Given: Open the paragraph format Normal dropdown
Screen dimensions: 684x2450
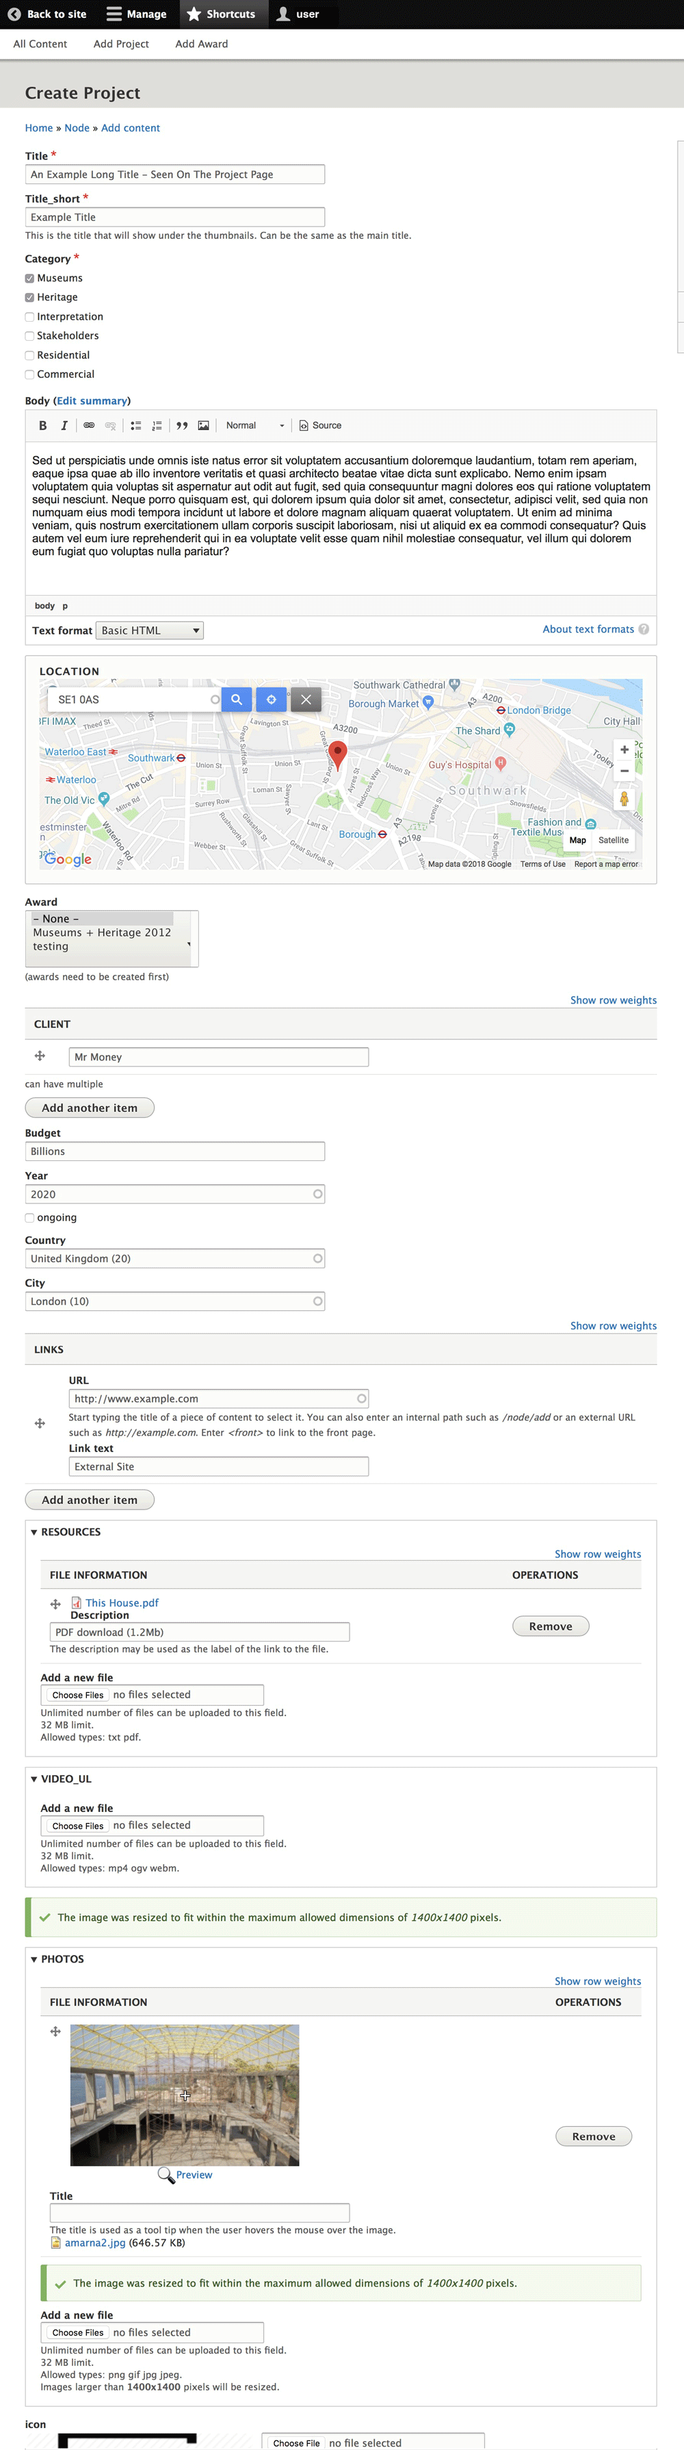Looking at the screenshot, I should [x=254, y=426].
